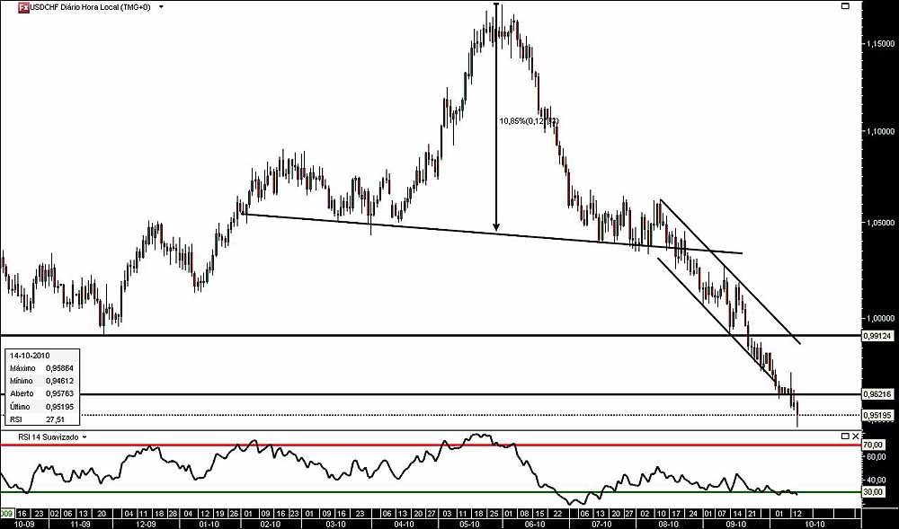The height and width of the screenshot is (529, 899).
Task: Click the 03-10 month label on the time axis
Action: tap(334, 524)
